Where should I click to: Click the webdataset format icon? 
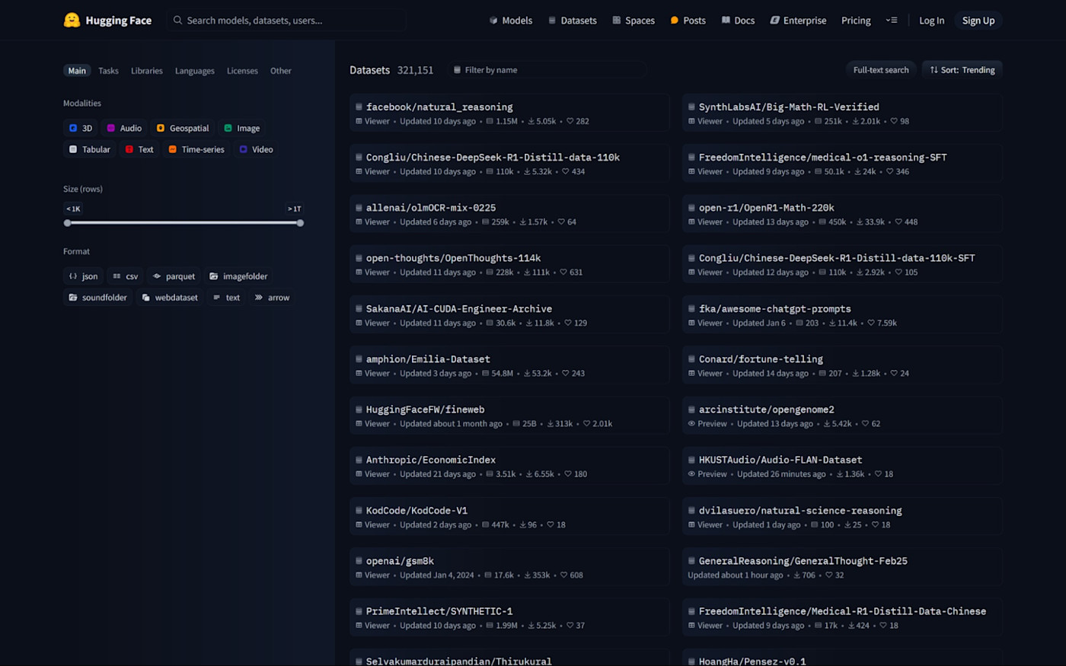coord(146,298)
